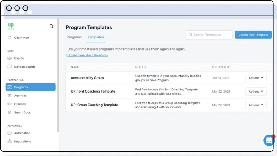Click the Integrations network icon
277x156 pixels.
coord(10,142)
